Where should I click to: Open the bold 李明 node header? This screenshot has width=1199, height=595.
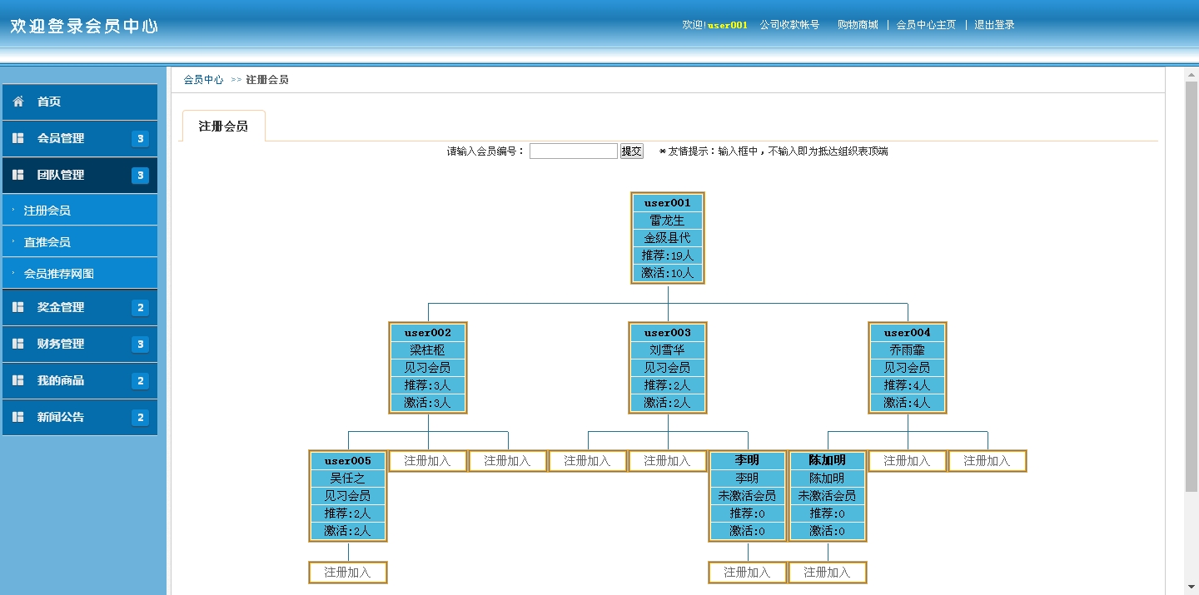click(748, 460)
